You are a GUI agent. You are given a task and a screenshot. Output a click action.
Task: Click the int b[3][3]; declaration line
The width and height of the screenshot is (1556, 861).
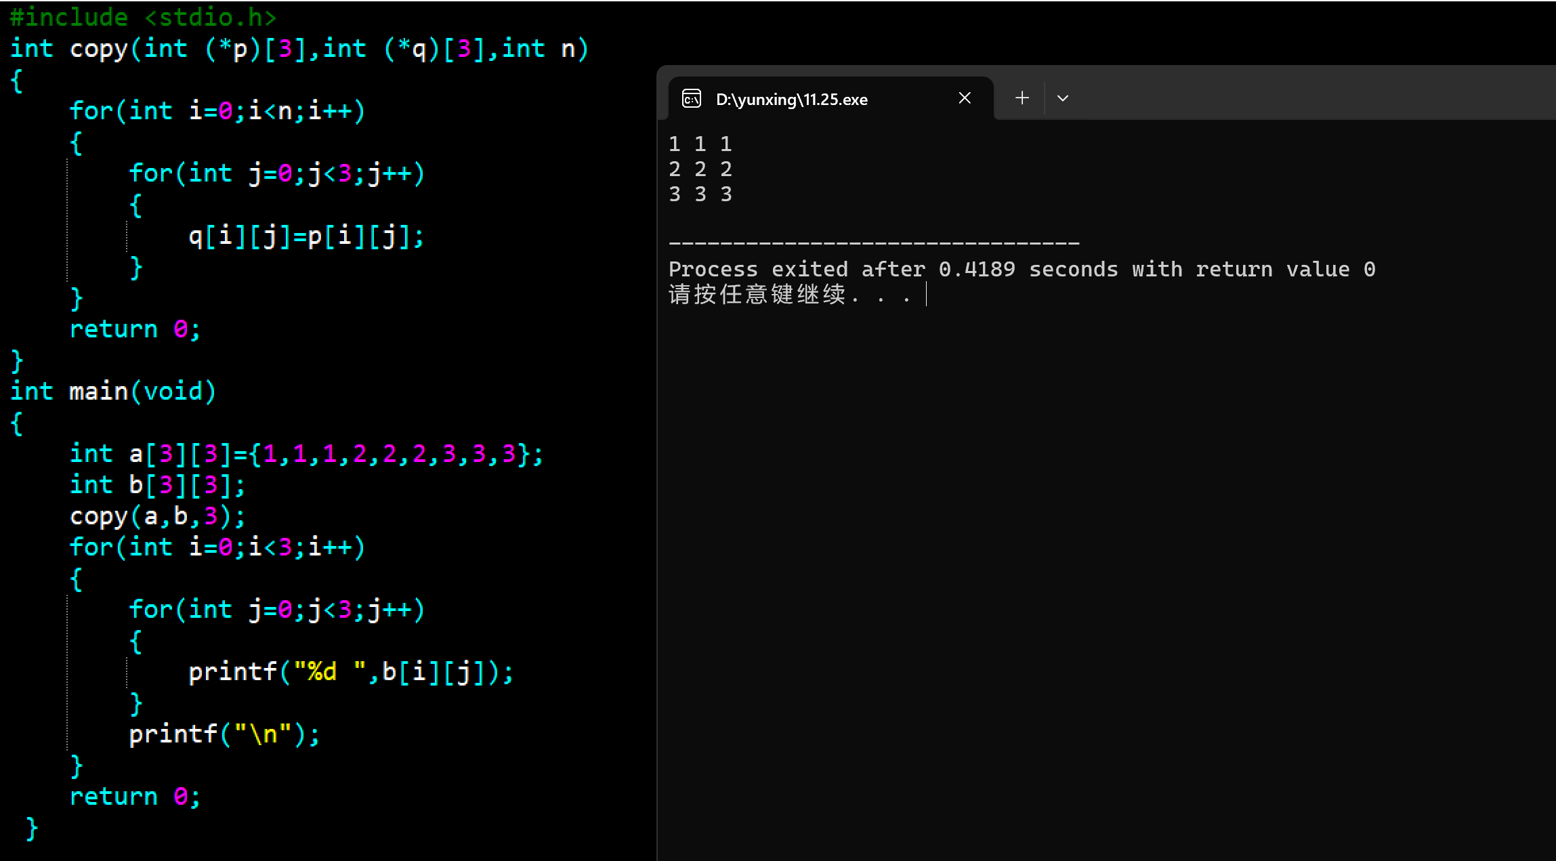pos(157,485)
